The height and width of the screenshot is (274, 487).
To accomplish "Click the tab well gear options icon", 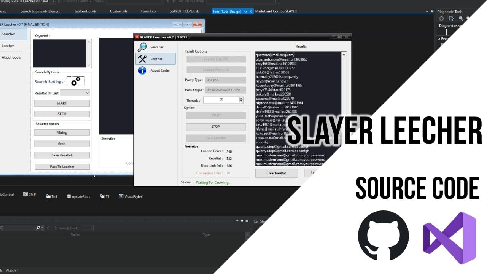I will click(x=432, y=11).
